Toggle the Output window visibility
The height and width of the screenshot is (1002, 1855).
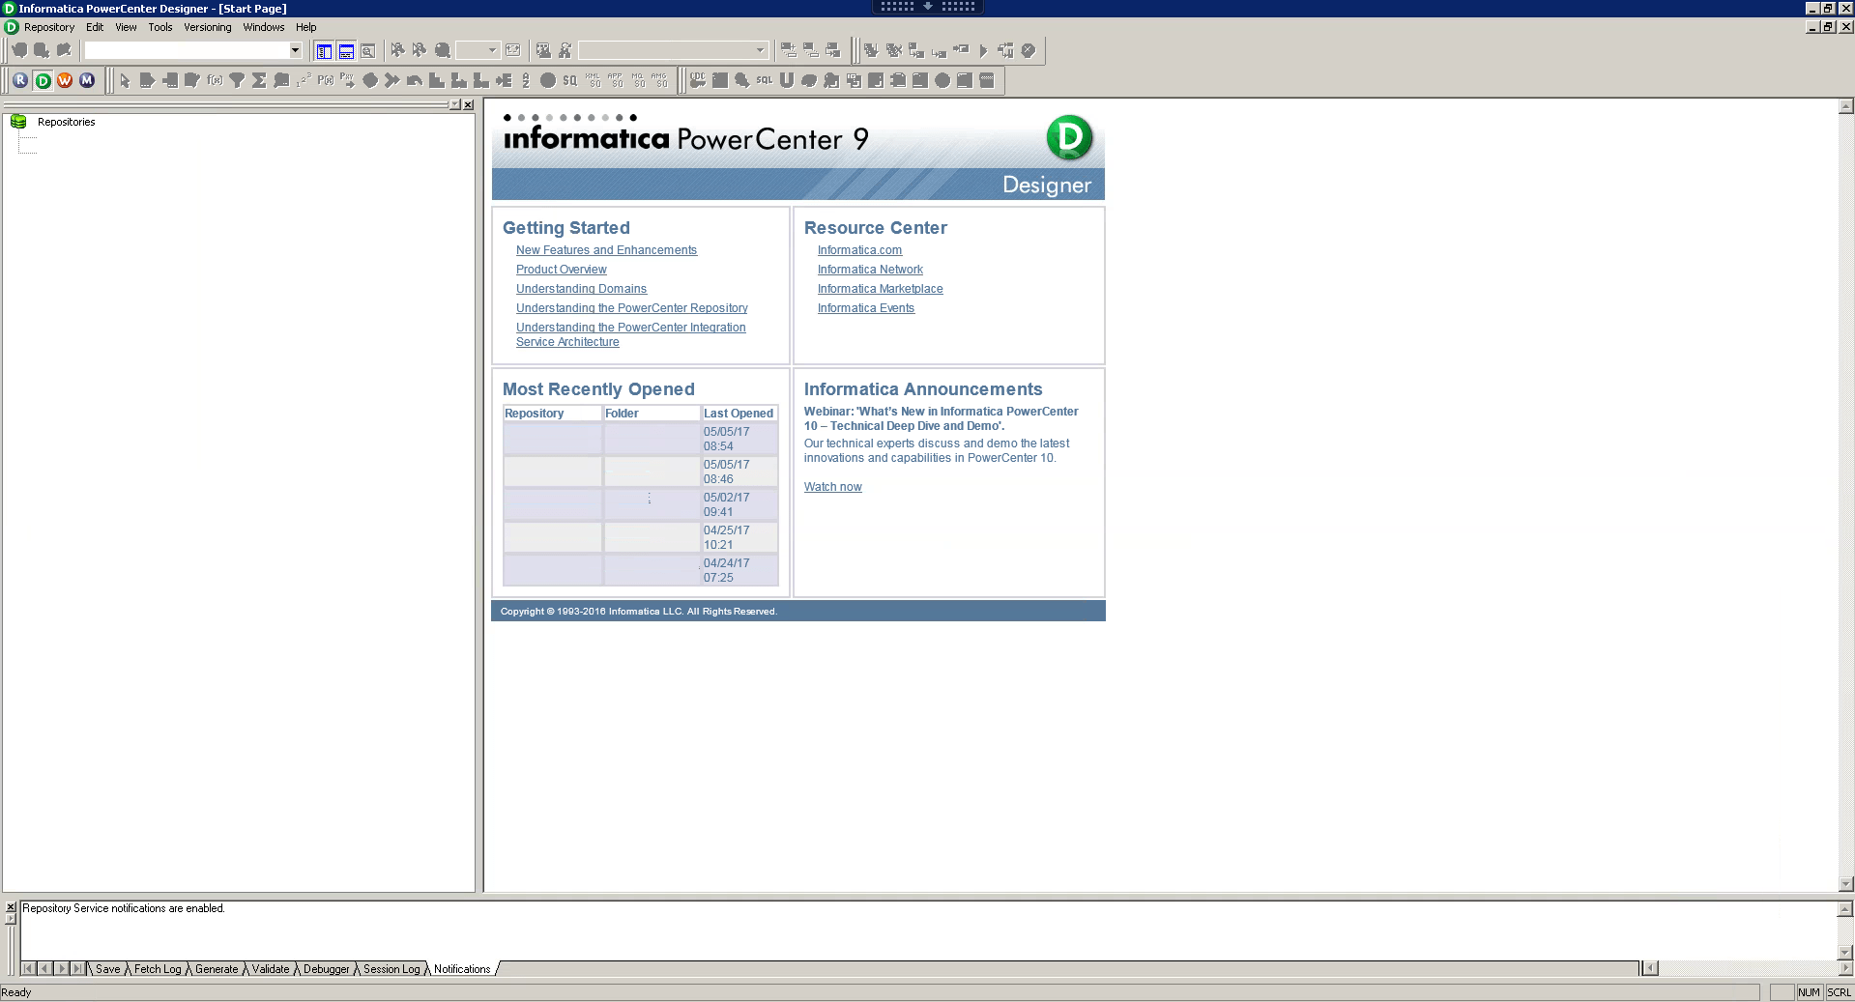[346, 50]
